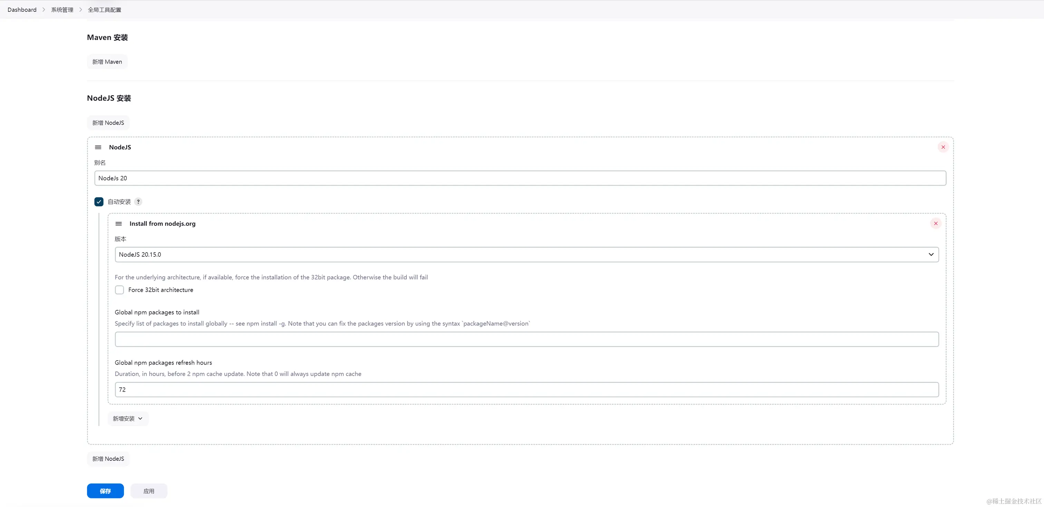The image size is (1044, 507).
Task: Click the NodeJS drag handle icon
Action: coord(98,147)
